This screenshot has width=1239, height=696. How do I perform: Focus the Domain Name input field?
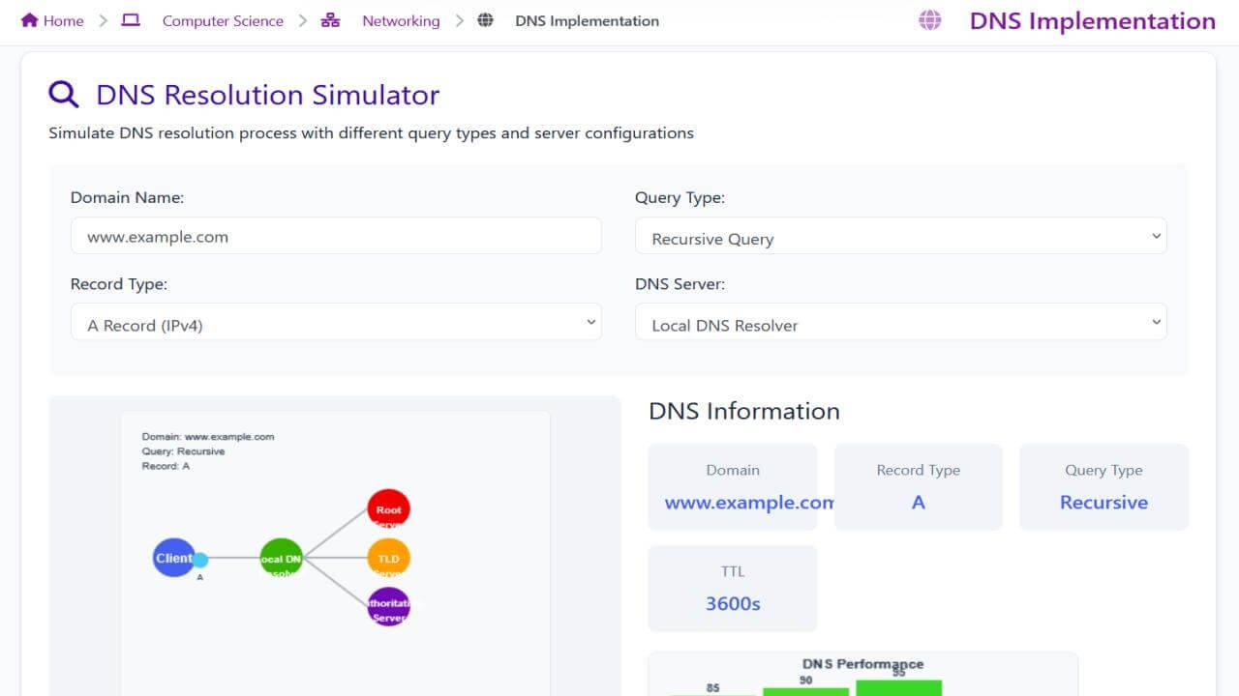coord(336,236)
